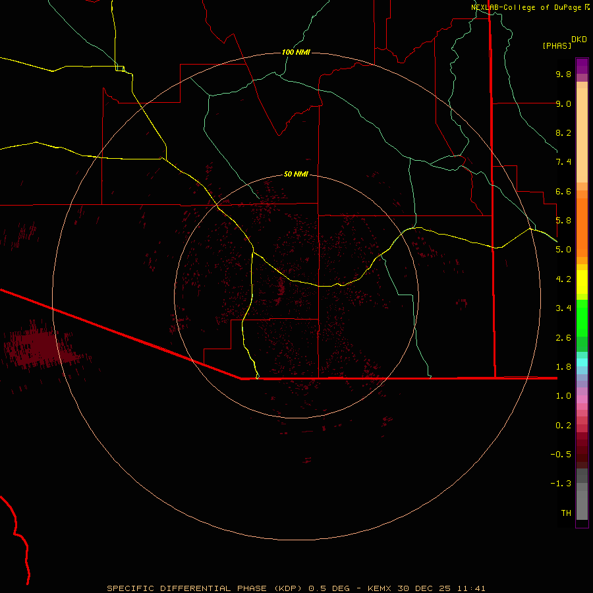Pick the bright green color bar segment
This screenshot has width=593, height=593.
click(x=582, y=318)
